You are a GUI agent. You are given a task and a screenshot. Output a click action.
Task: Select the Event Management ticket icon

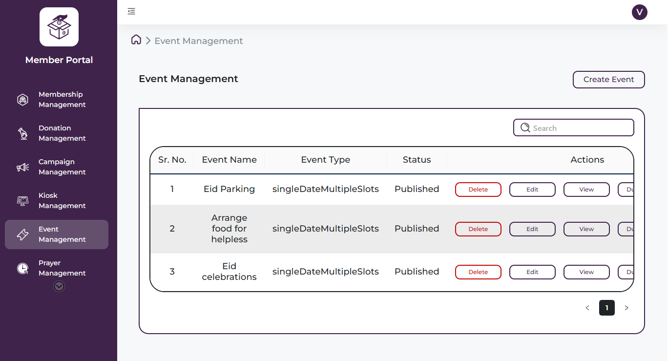(22, 234)
